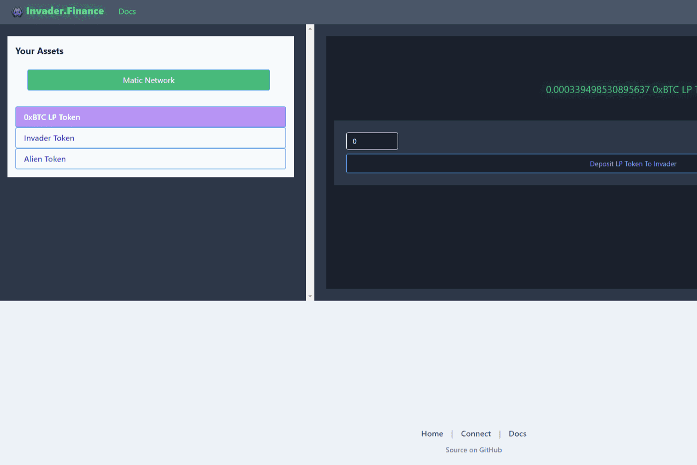Click the deposit amount input showing 0
The image size is (697, 465).
pyautogui.click(x=372, y=141)
